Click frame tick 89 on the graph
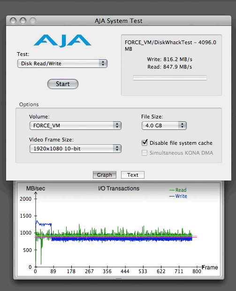This screenshot has height=291, width=236. tap(53, 271)
